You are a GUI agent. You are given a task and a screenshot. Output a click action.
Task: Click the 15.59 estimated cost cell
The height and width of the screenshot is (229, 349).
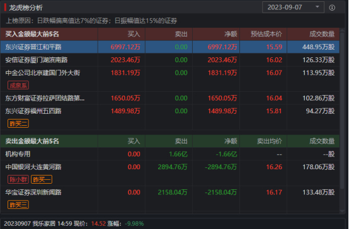(274, 47)
